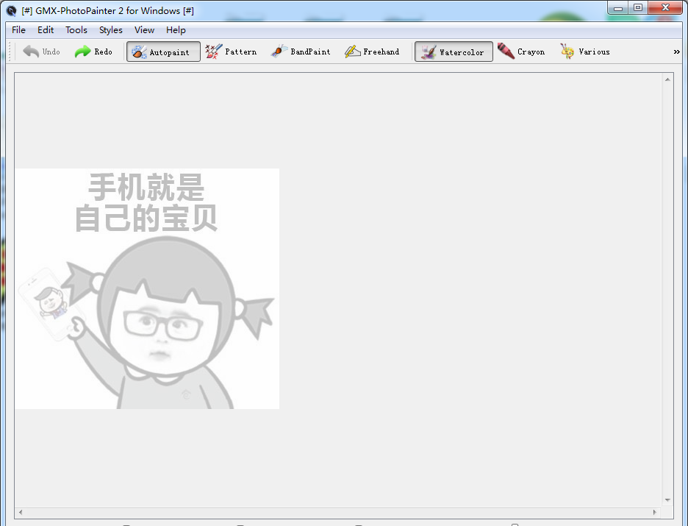Open the View menu
The height and width of the screenshot is (526, 688).
click(x=144, y=30)
